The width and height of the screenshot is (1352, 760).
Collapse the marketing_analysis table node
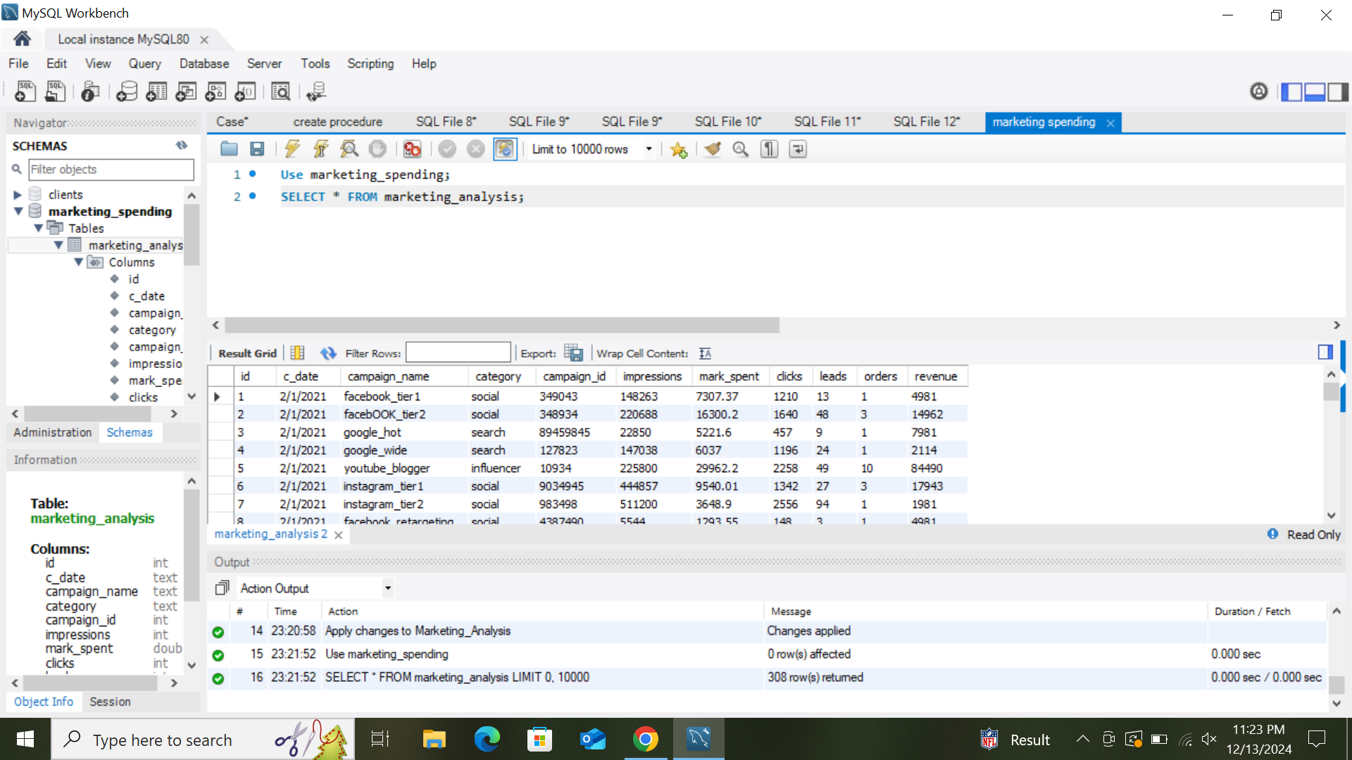click(58, 246)
